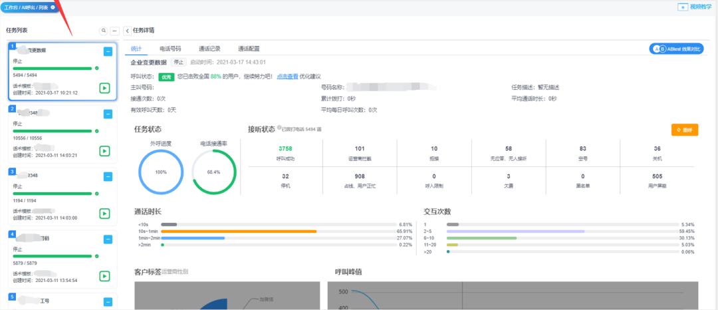Viewport: 718px width, 310px height.
Task: Click the 36 关机 cell
Action: (657, 152)
